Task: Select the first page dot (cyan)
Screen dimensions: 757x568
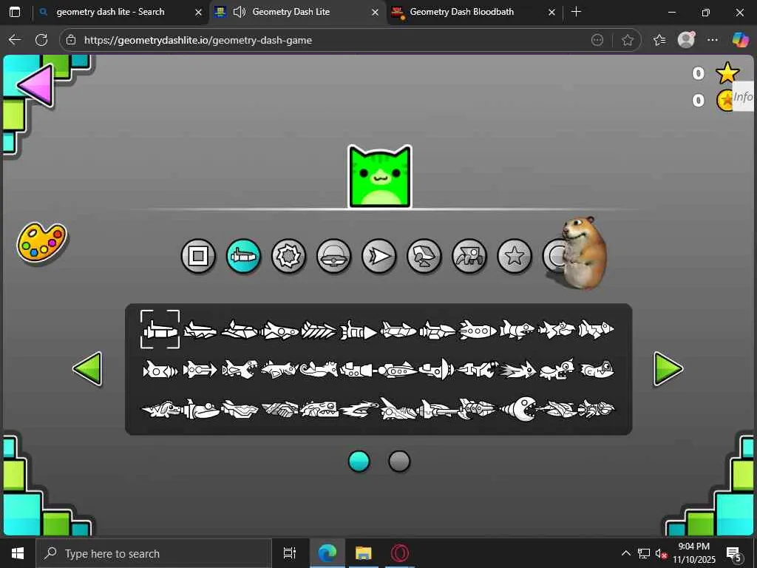Action: [x=359, y=461]
